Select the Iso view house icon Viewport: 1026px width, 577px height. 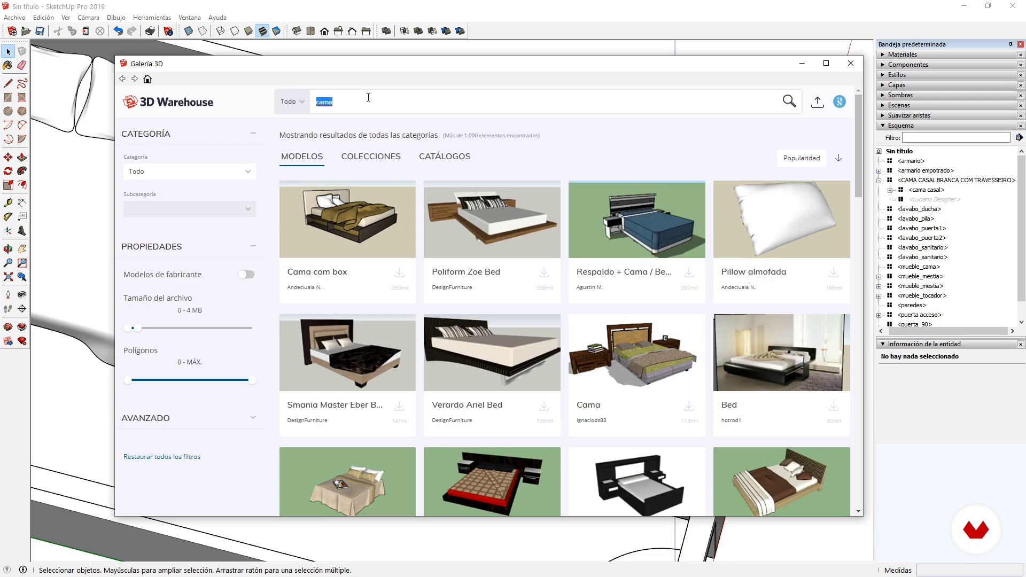click(297, 31)
